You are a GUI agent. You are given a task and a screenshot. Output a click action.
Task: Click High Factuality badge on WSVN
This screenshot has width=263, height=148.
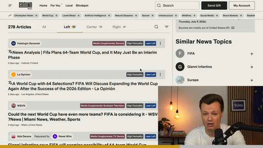point(135,106)
